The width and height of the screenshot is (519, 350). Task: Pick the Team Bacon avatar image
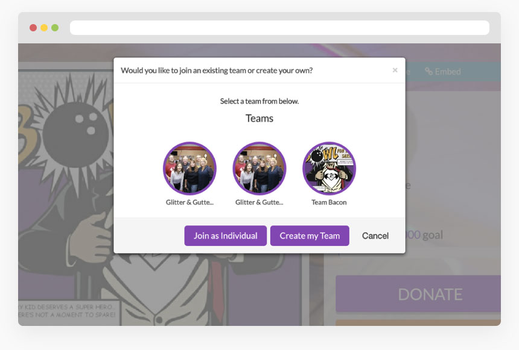click(x=330, y=169)
